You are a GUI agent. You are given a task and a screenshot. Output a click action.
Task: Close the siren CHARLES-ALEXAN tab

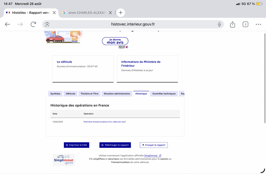click(x=110, y=13)
